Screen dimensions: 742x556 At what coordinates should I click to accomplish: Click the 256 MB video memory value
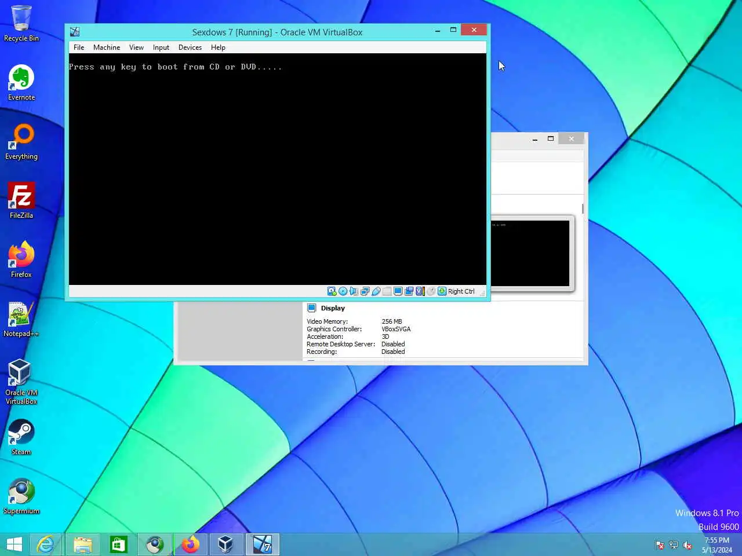pos(392,321)
